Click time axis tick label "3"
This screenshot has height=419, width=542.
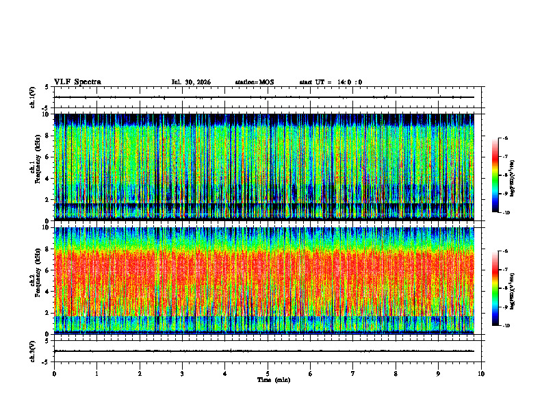[x=182, y=374]
